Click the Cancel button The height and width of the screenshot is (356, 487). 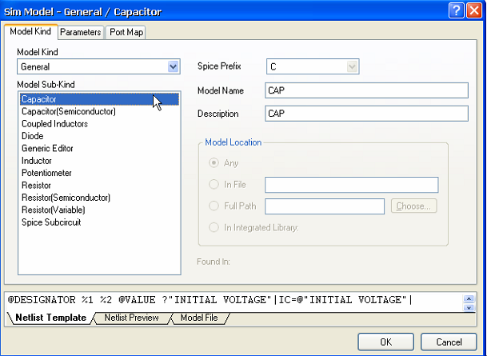click(x=449, y=342)
